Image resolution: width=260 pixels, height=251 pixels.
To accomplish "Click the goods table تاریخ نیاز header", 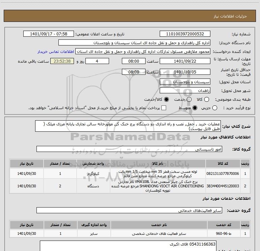I will point(27,163).
